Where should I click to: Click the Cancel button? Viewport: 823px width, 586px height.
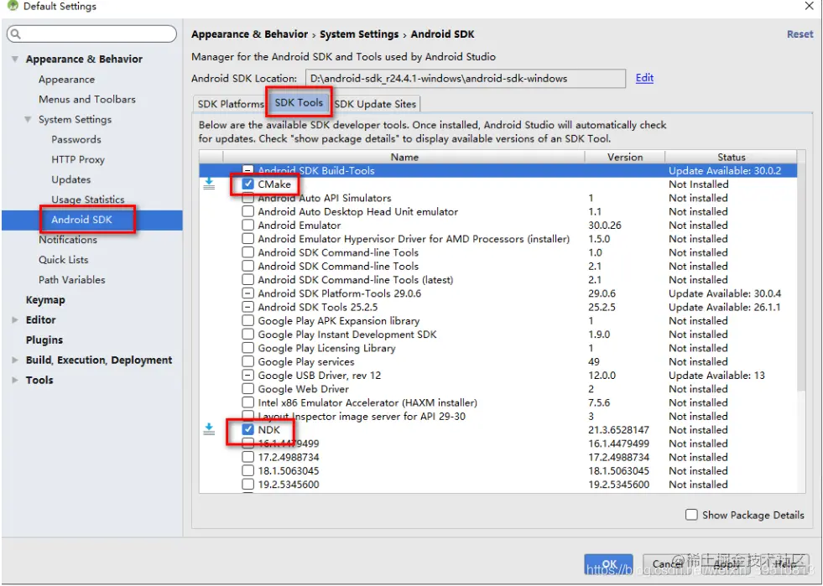coord(667,564)
